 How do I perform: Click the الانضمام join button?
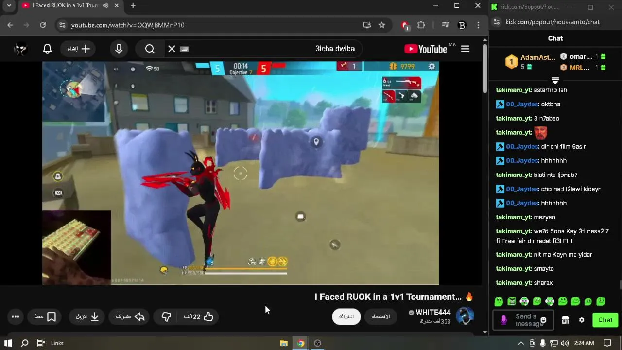pyautogui.click(x=381, y=316)
